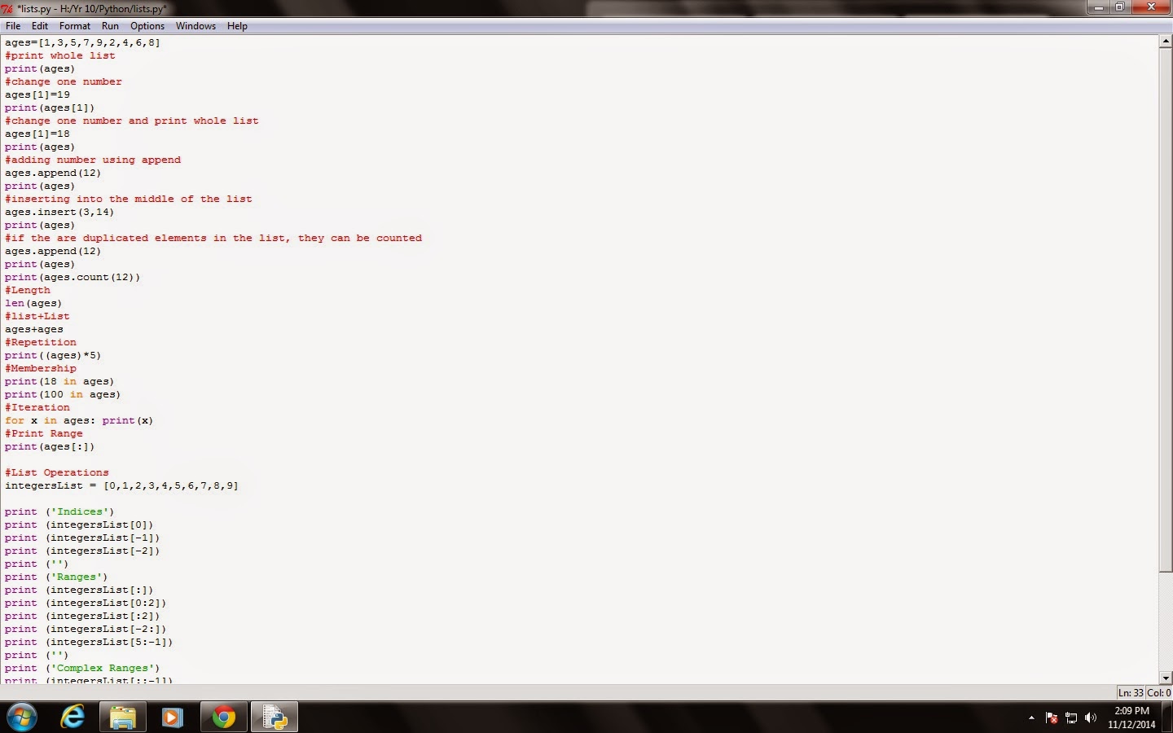Click the vertical scrollbar thumb

pos(1166,309)
